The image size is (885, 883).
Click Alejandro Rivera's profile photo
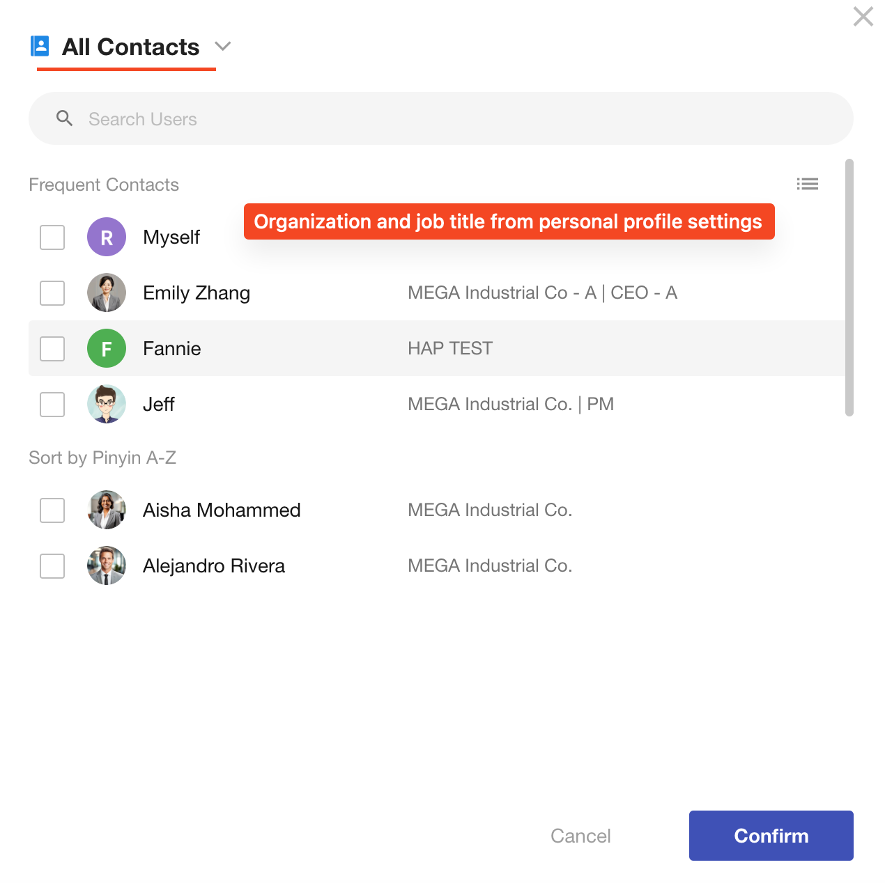[x=107, y=566]
